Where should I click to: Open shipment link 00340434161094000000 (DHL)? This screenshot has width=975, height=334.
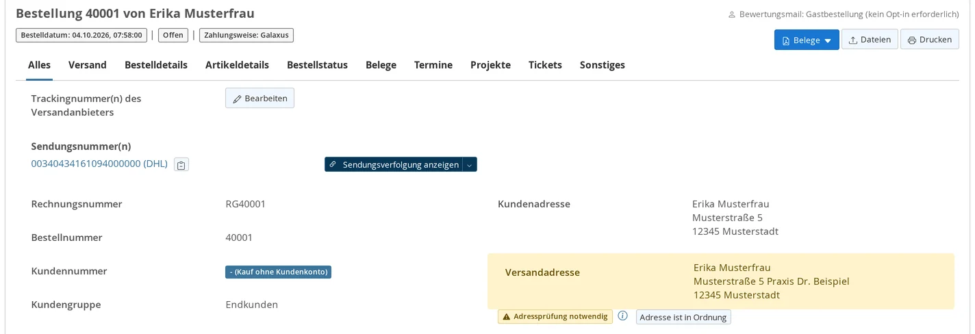[99, 164]
